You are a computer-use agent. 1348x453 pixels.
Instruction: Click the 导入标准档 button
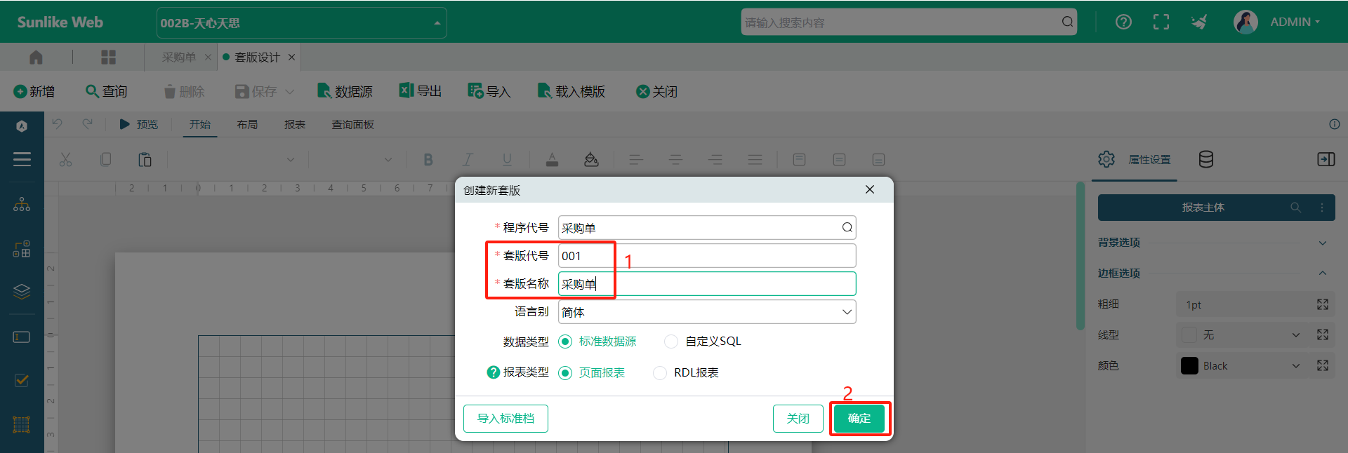pyautogui.click(x=505, y=419)
